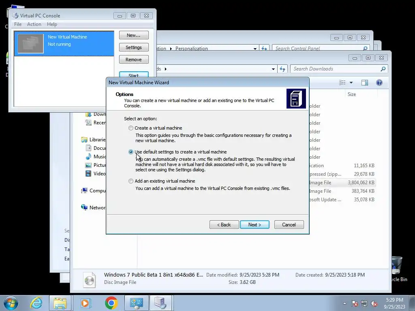Open Control Panel address bar history dropdown
Screen dimensions: 415x311
click(x=255, y=49)
